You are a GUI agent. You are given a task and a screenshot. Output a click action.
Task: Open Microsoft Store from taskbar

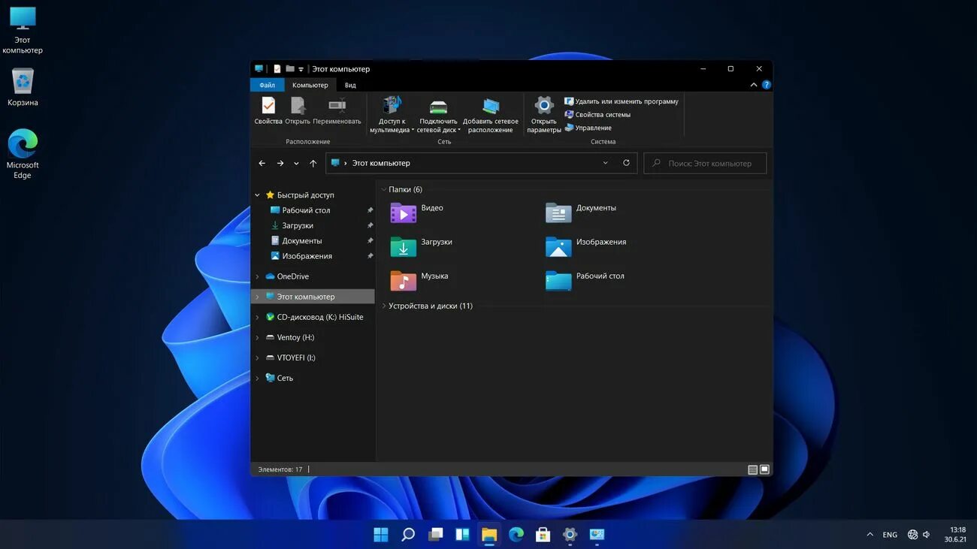[543, 535]
